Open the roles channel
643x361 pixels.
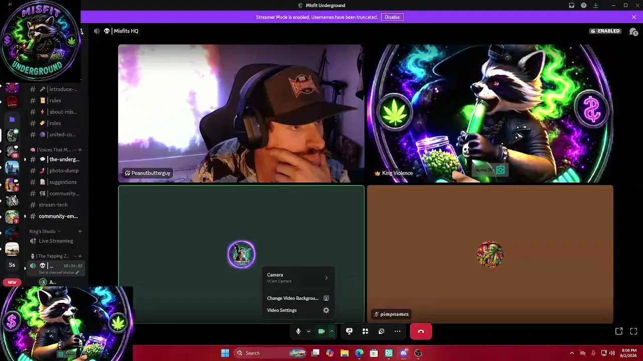pyautogui.click(x=55, y=123)
